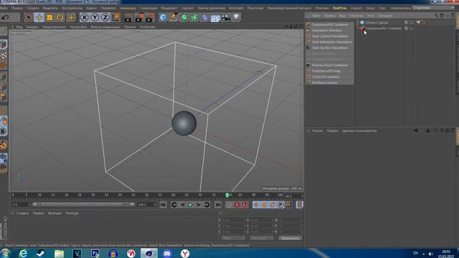459x258 pixels.
Task: Click the timeline preview range slider
Action: tap(84, 204)
